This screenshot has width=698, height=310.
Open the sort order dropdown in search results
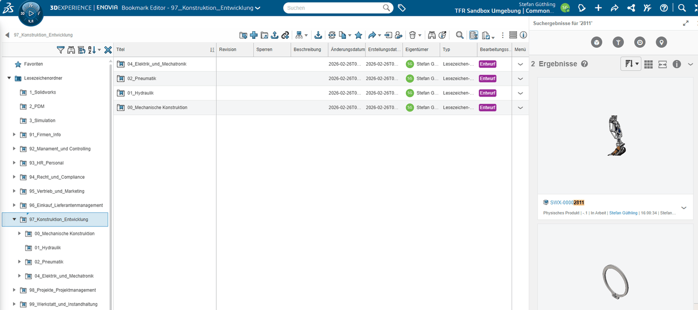coord(631,64)
